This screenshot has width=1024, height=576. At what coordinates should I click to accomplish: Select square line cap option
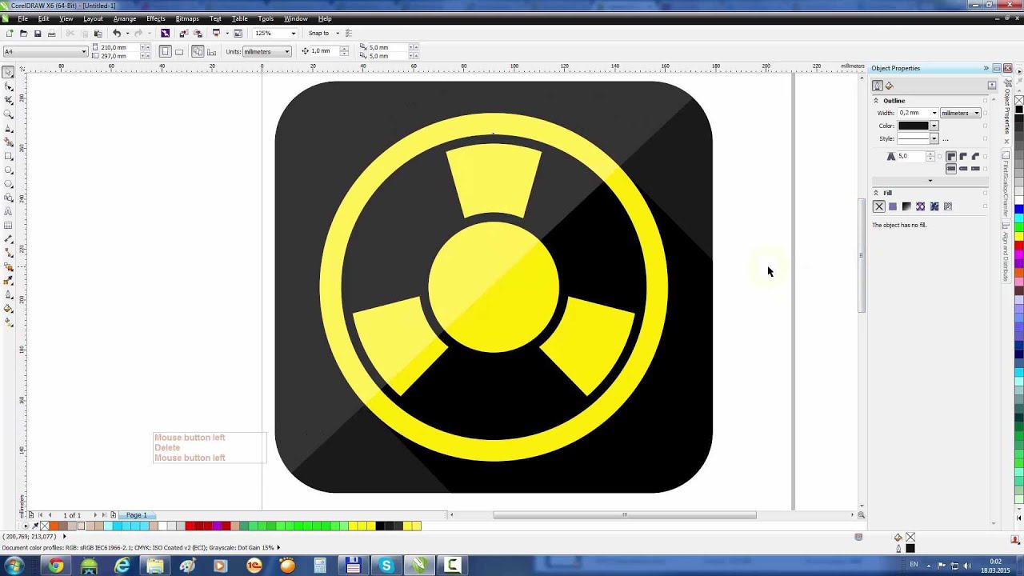[951, 169]
